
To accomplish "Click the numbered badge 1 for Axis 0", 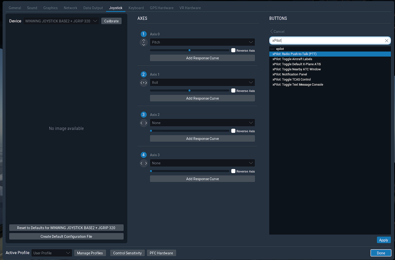I will 144,34.
